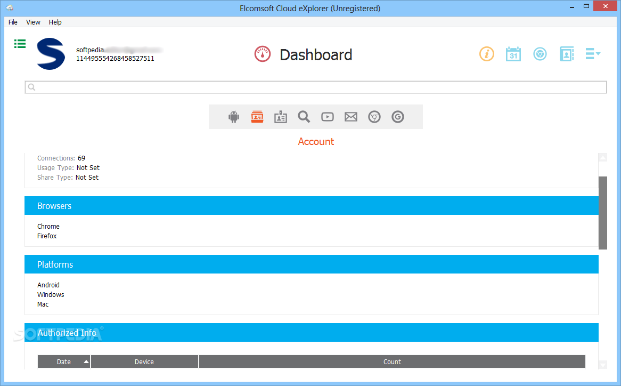The width and height of the screenshot is (621, 386).
Task: Click the Share Type Not Set value
Action: (x=87, y=177)
